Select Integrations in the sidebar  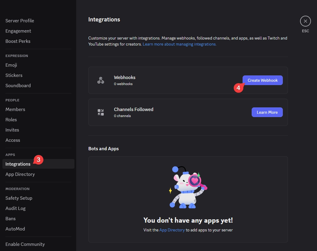[x=18, y=164]
